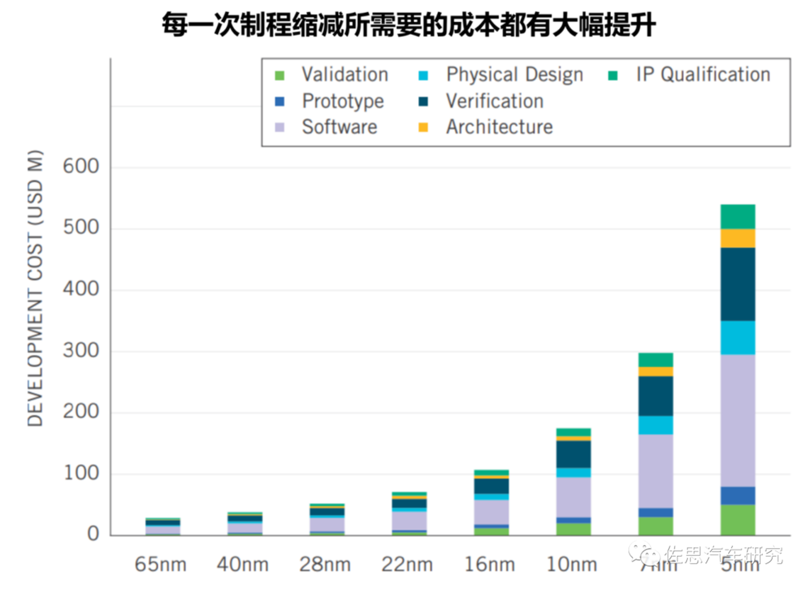Click the 28nm axis label
Image resolution: width=810 pixels, height=591 pixels.
point(325,564)
